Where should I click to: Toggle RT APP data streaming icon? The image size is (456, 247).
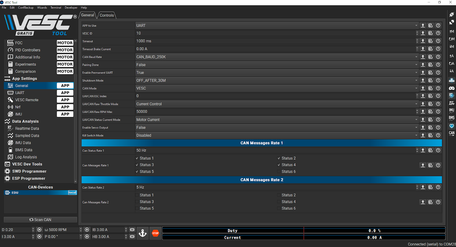[x=452, y=103]
